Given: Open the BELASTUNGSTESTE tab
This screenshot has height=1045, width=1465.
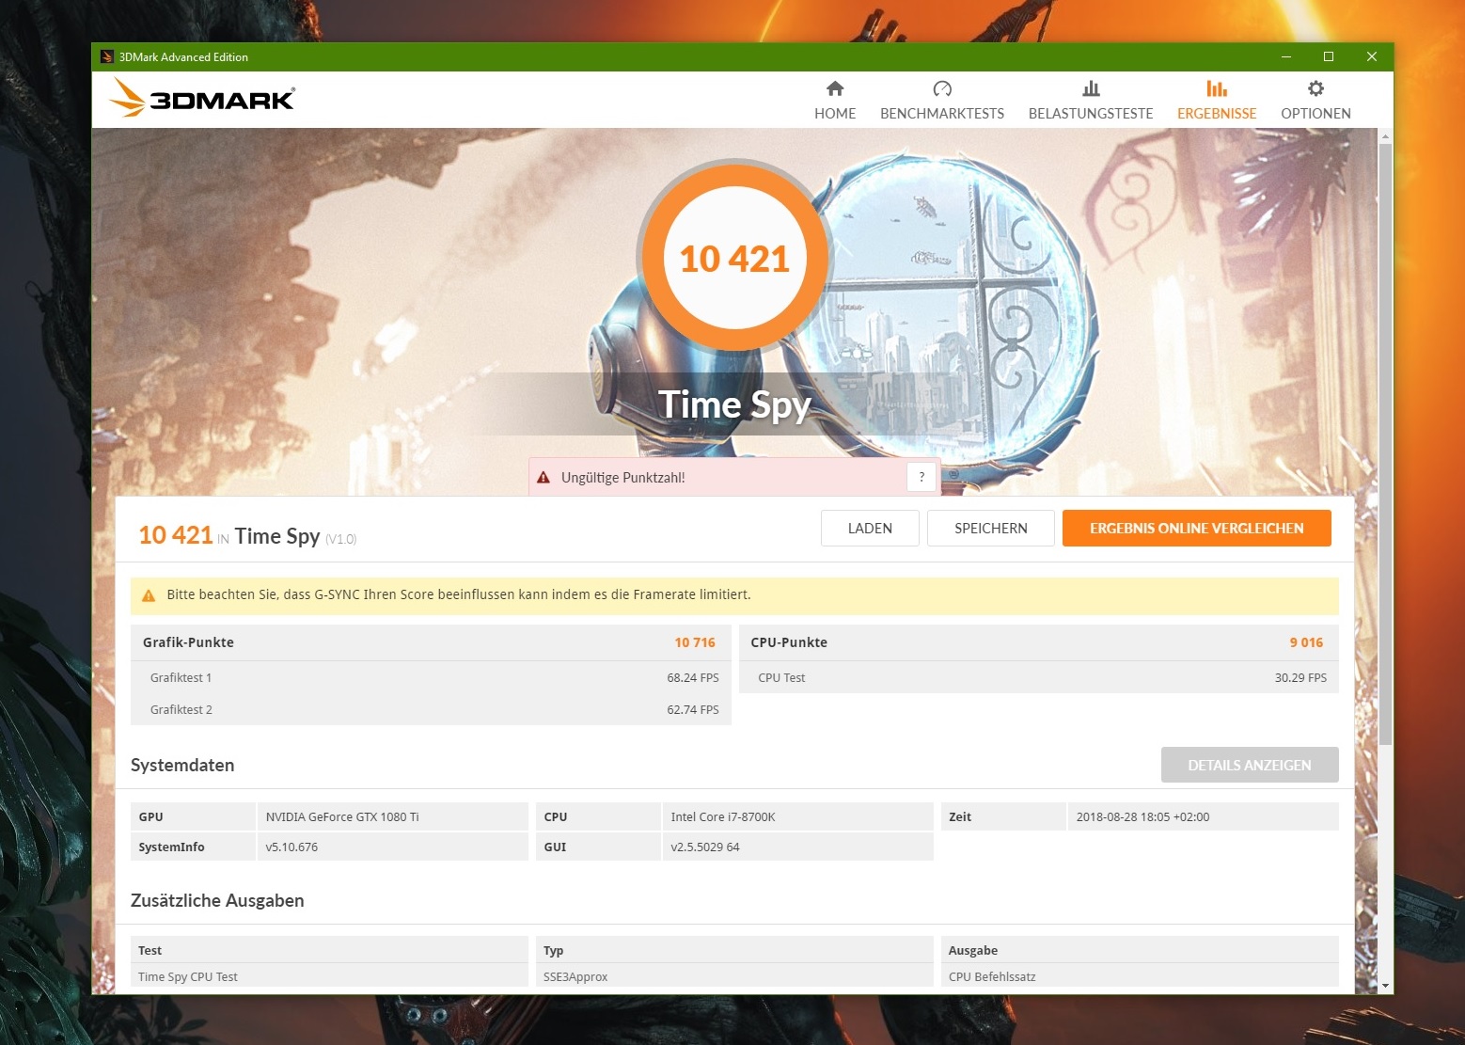Looking at the screenshot, I should tap(1091, 101).
